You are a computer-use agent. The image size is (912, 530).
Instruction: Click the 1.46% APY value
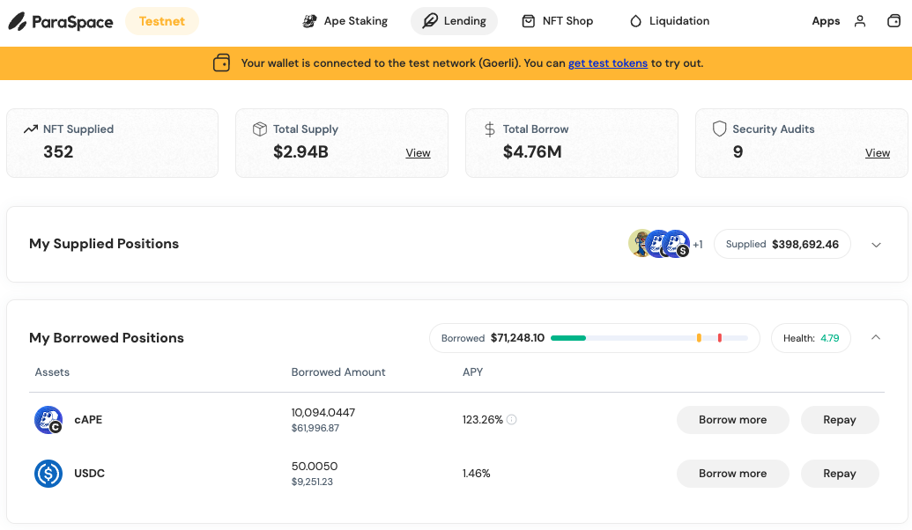click(477, 474)
